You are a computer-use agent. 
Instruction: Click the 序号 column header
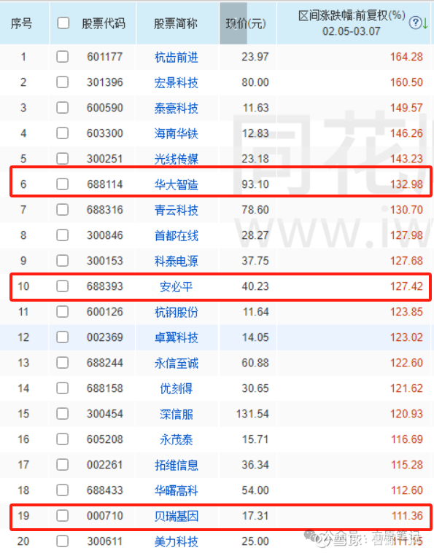[x=22, y=23]
